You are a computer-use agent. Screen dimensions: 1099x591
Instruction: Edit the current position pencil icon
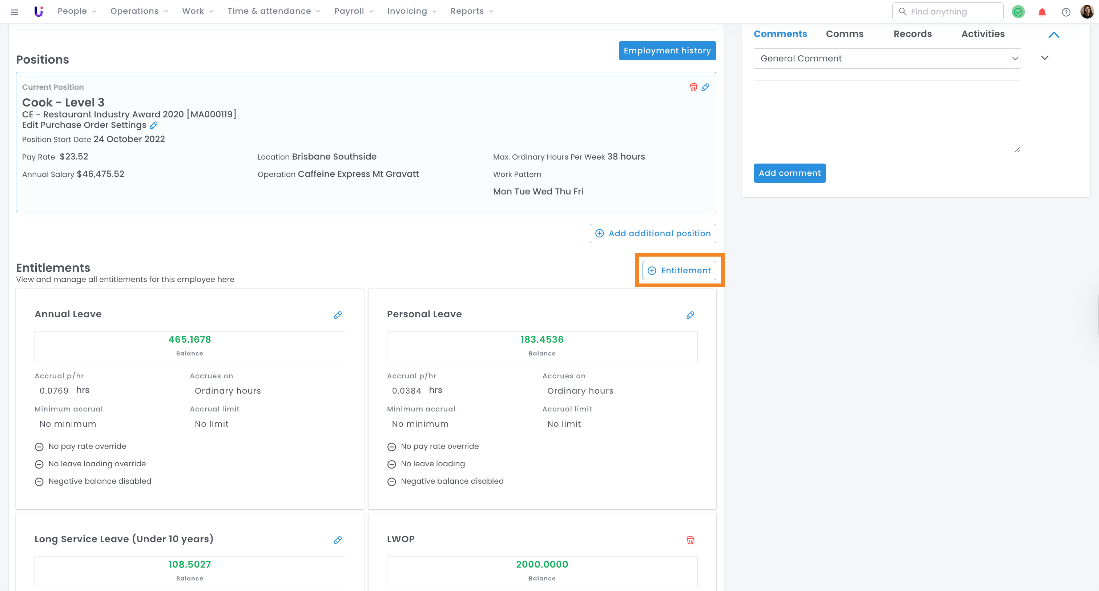705,87
